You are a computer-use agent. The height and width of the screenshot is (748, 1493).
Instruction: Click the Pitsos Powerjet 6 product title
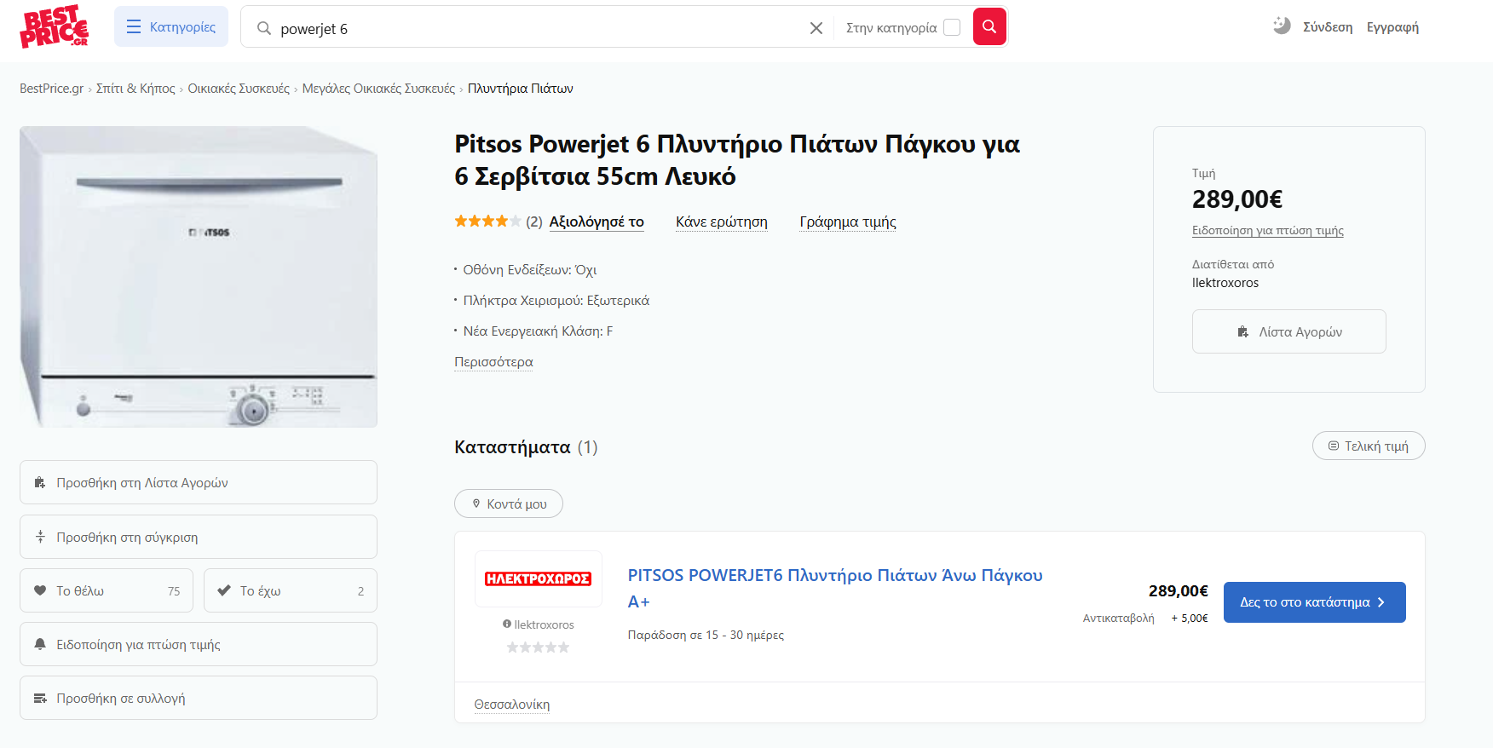737,159
